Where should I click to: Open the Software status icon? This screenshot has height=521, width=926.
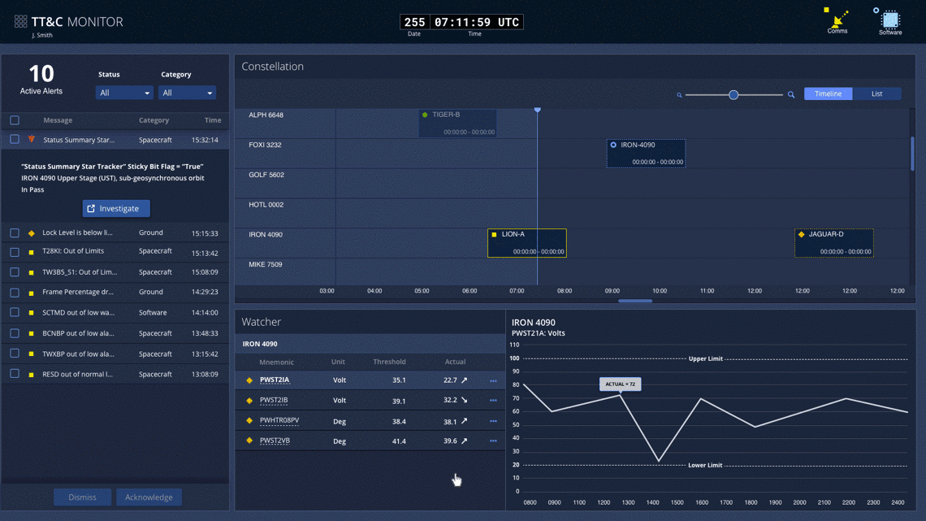pos(890,20)
